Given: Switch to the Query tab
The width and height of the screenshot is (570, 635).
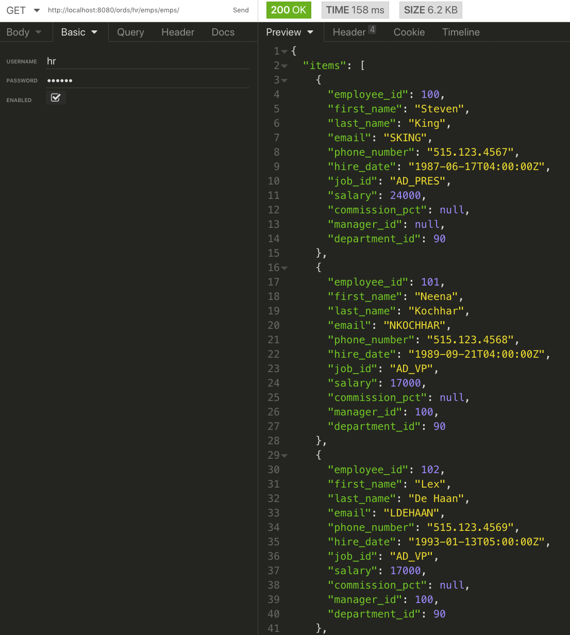Looking at the screenshot, I should coord(130,32).
